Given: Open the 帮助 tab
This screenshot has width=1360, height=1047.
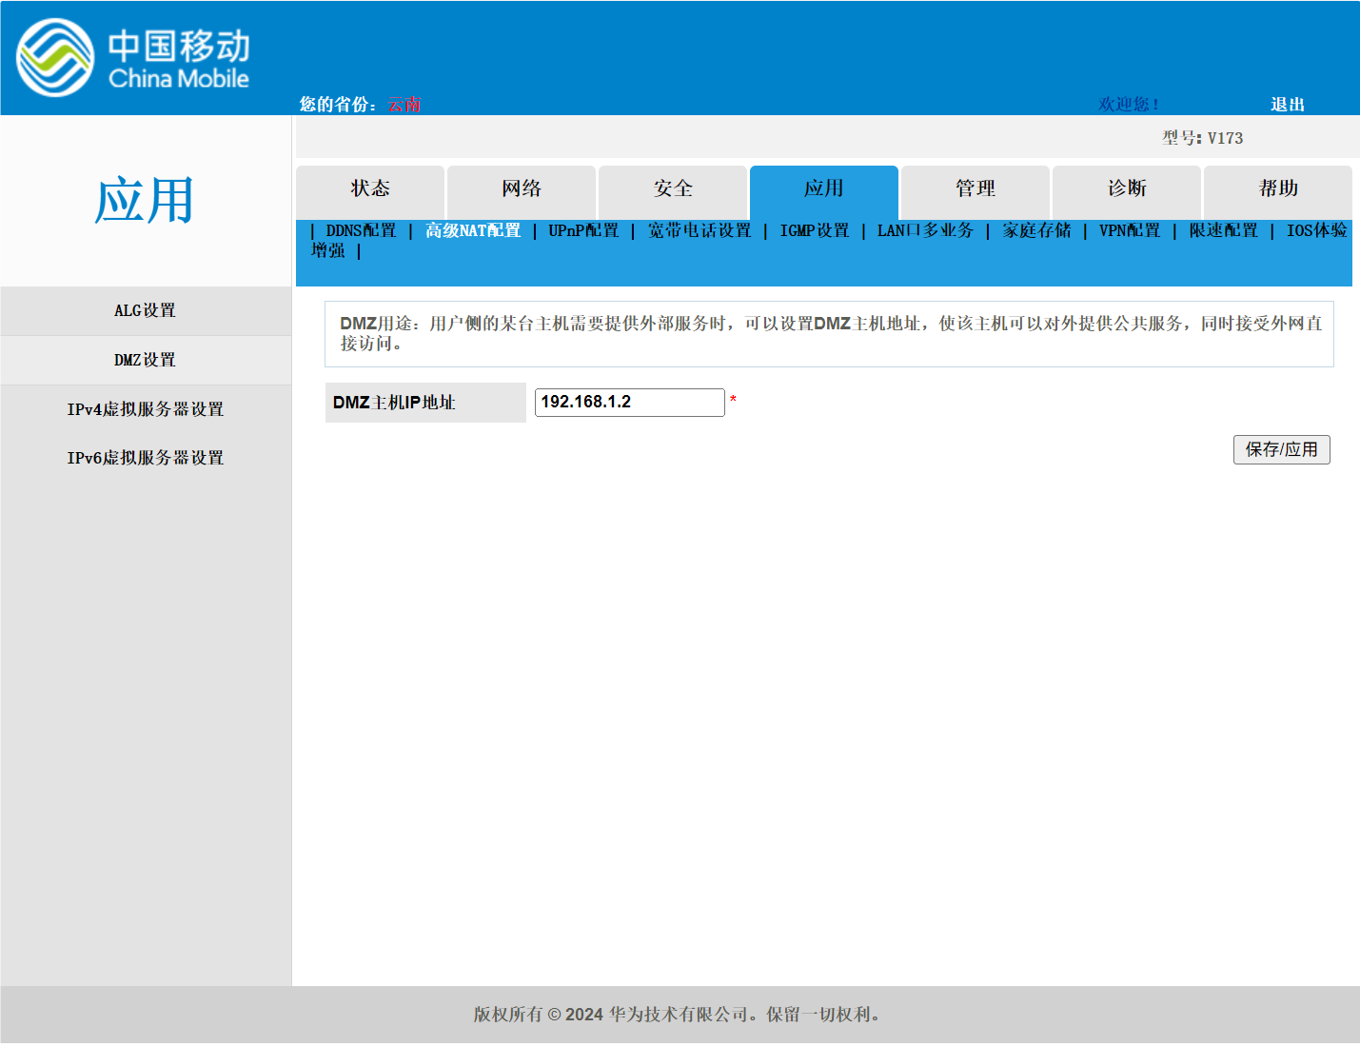Looking at the screenshot, I should (x=1278, y=189).
